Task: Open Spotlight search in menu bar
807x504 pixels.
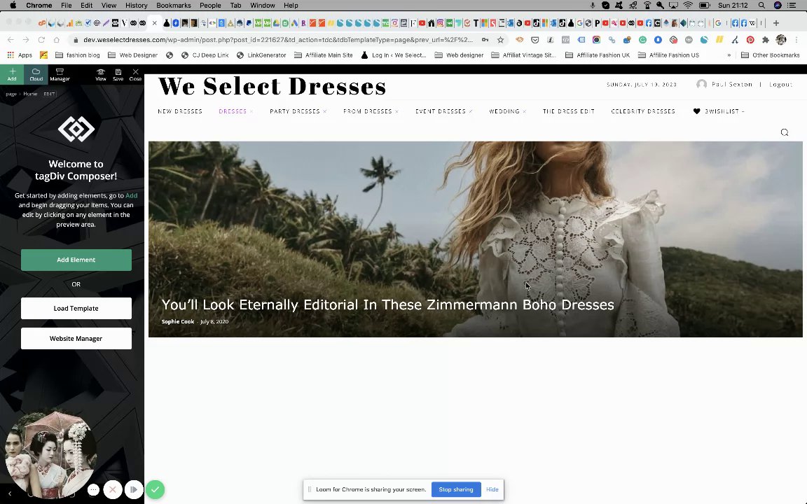Action: [761, 5]
